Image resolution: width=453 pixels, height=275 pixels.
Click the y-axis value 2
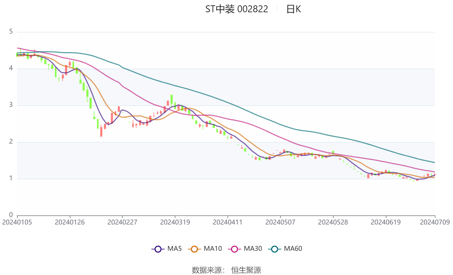11,142
